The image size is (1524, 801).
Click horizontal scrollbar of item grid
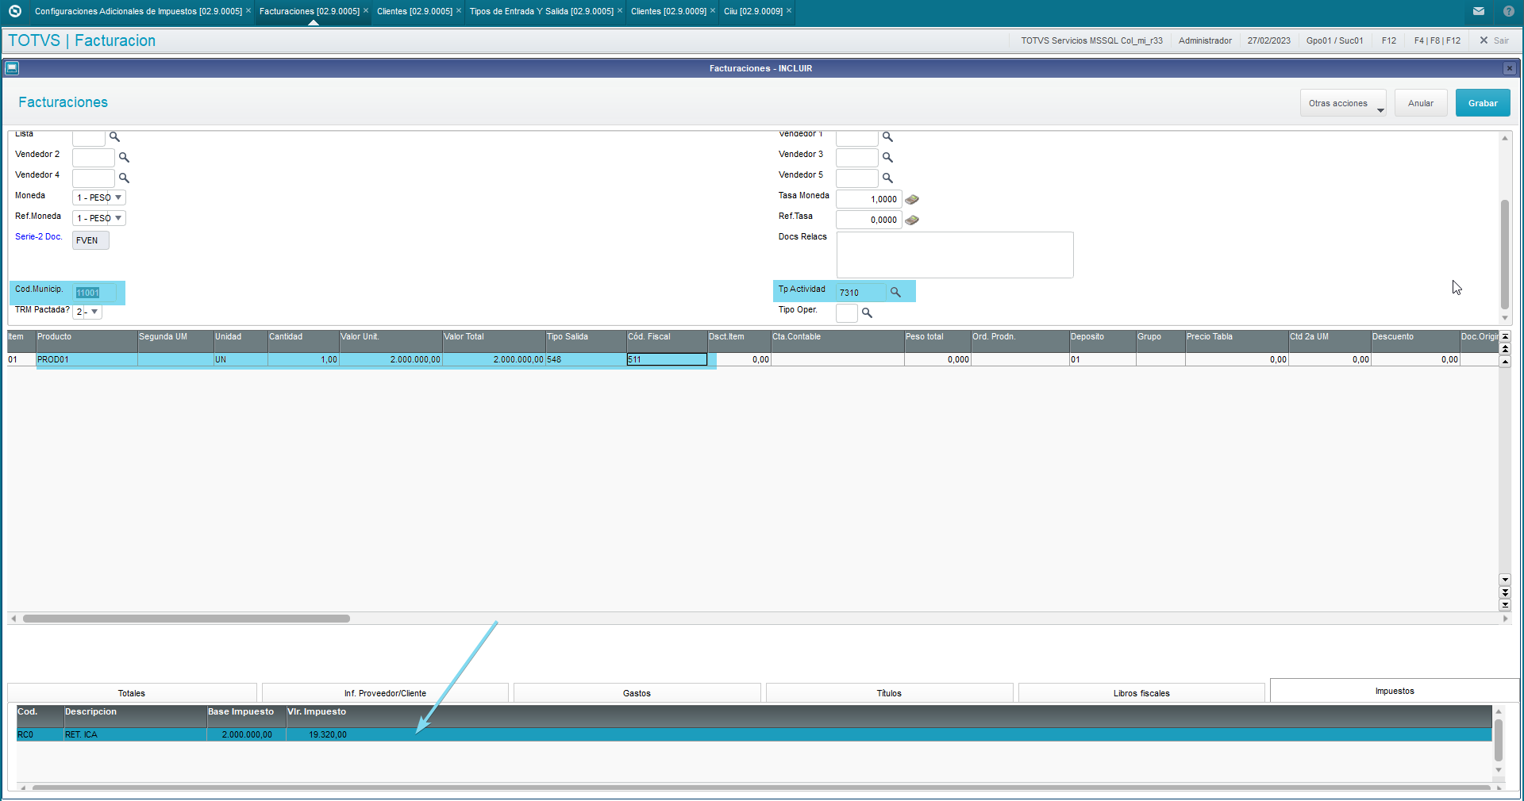[x=187, y=619]
